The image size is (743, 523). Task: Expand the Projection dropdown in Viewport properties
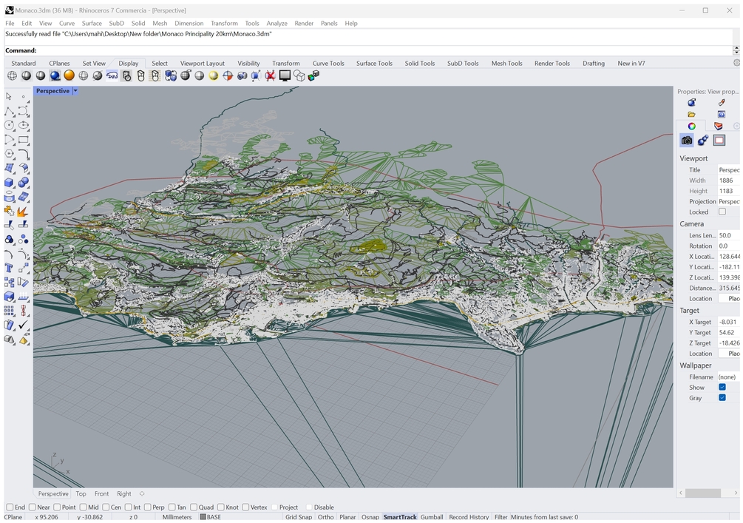728,201
